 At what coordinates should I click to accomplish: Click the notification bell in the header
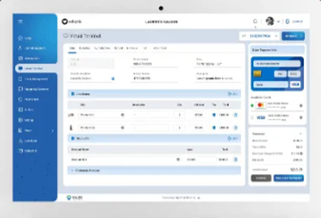[255, 21]
